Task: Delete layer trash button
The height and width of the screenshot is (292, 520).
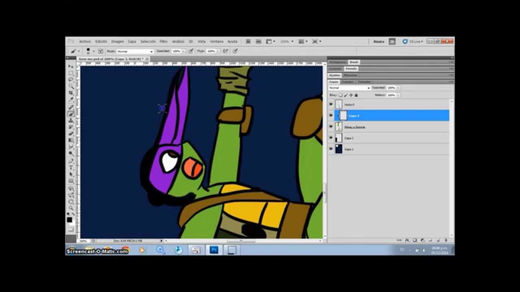Action: [x=446, y=240]
